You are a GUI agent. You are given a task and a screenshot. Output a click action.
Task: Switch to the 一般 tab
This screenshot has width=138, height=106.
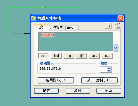[41, 28]
